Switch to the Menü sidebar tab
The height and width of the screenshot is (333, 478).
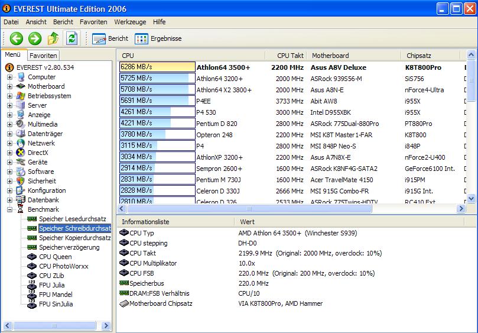tap(13, 54)
